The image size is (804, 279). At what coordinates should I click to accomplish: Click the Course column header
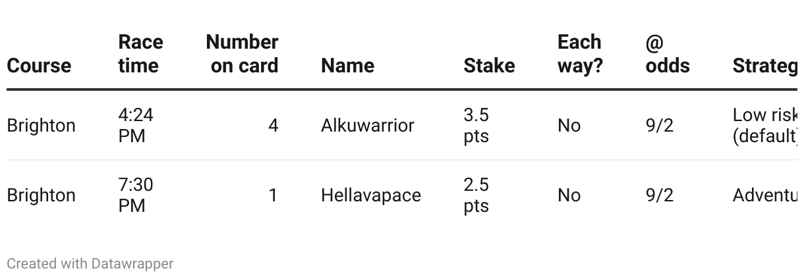coord(39,66)
